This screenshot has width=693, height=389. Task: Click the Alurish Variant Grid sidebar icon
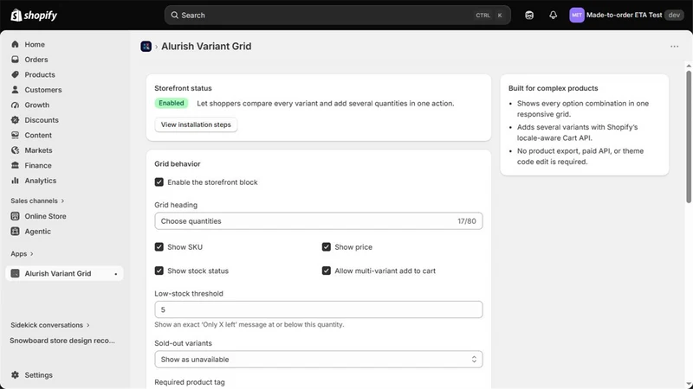[x=15, y=273]
